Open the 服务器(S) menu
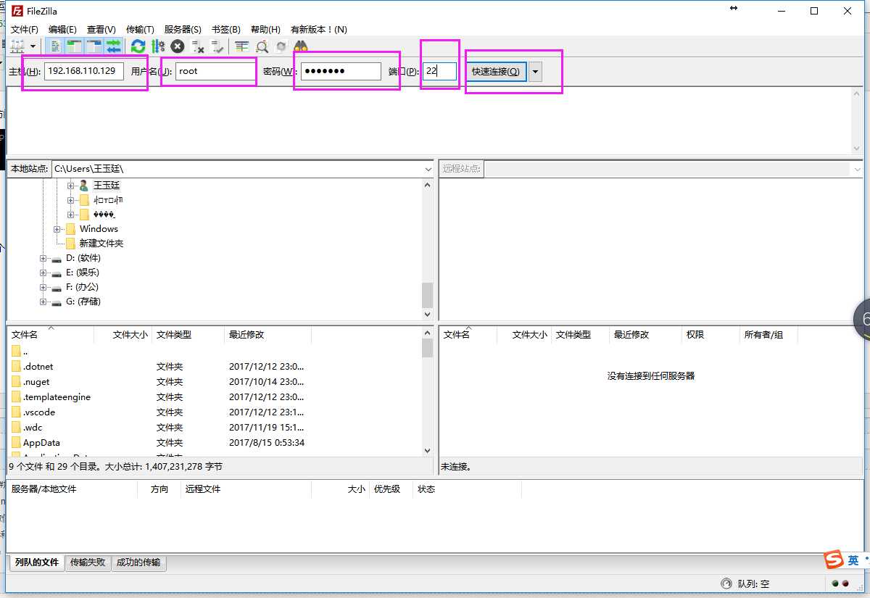 [183, 30]
